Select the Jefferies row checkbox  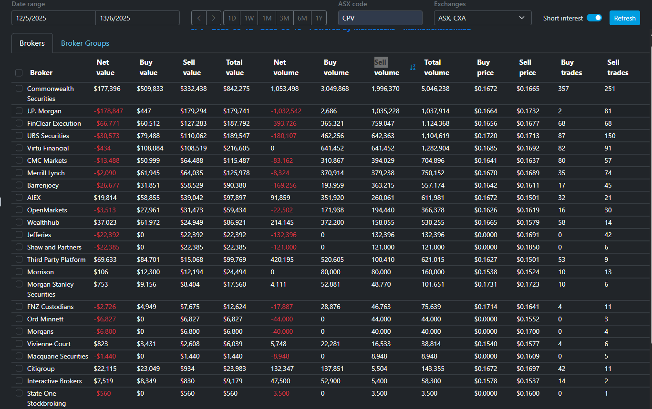[x=19, y=235]
